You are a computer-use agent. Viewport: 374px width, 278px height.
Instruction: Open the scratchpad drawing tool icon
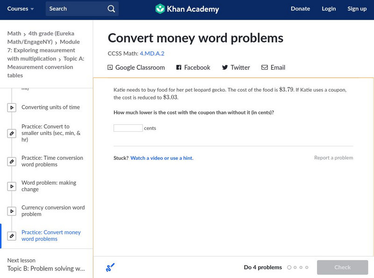click(110, 267)
